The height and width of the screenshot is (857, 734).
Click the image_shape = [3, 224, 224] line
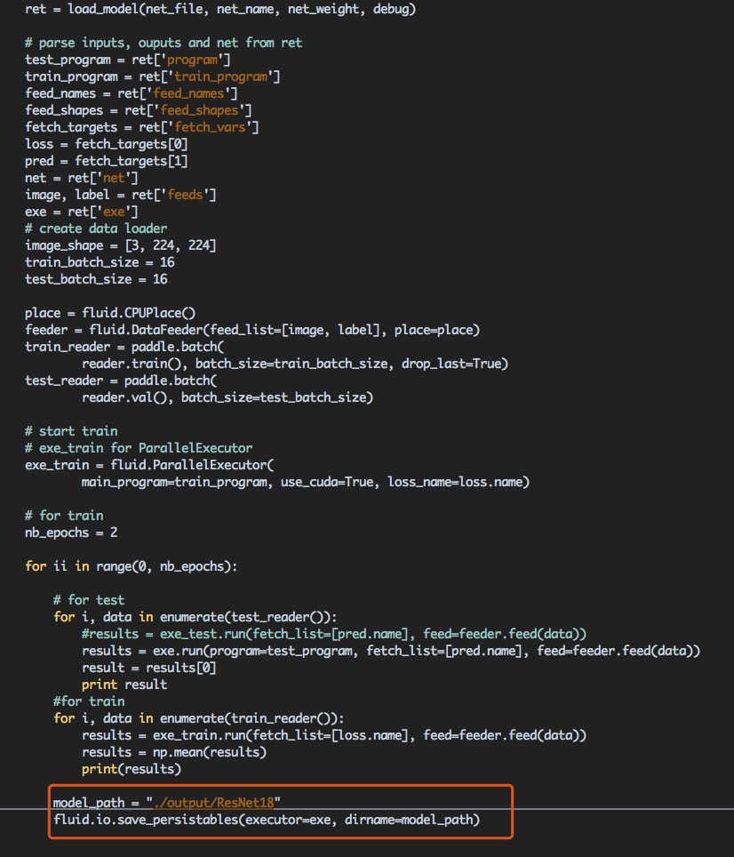[121, 245]
